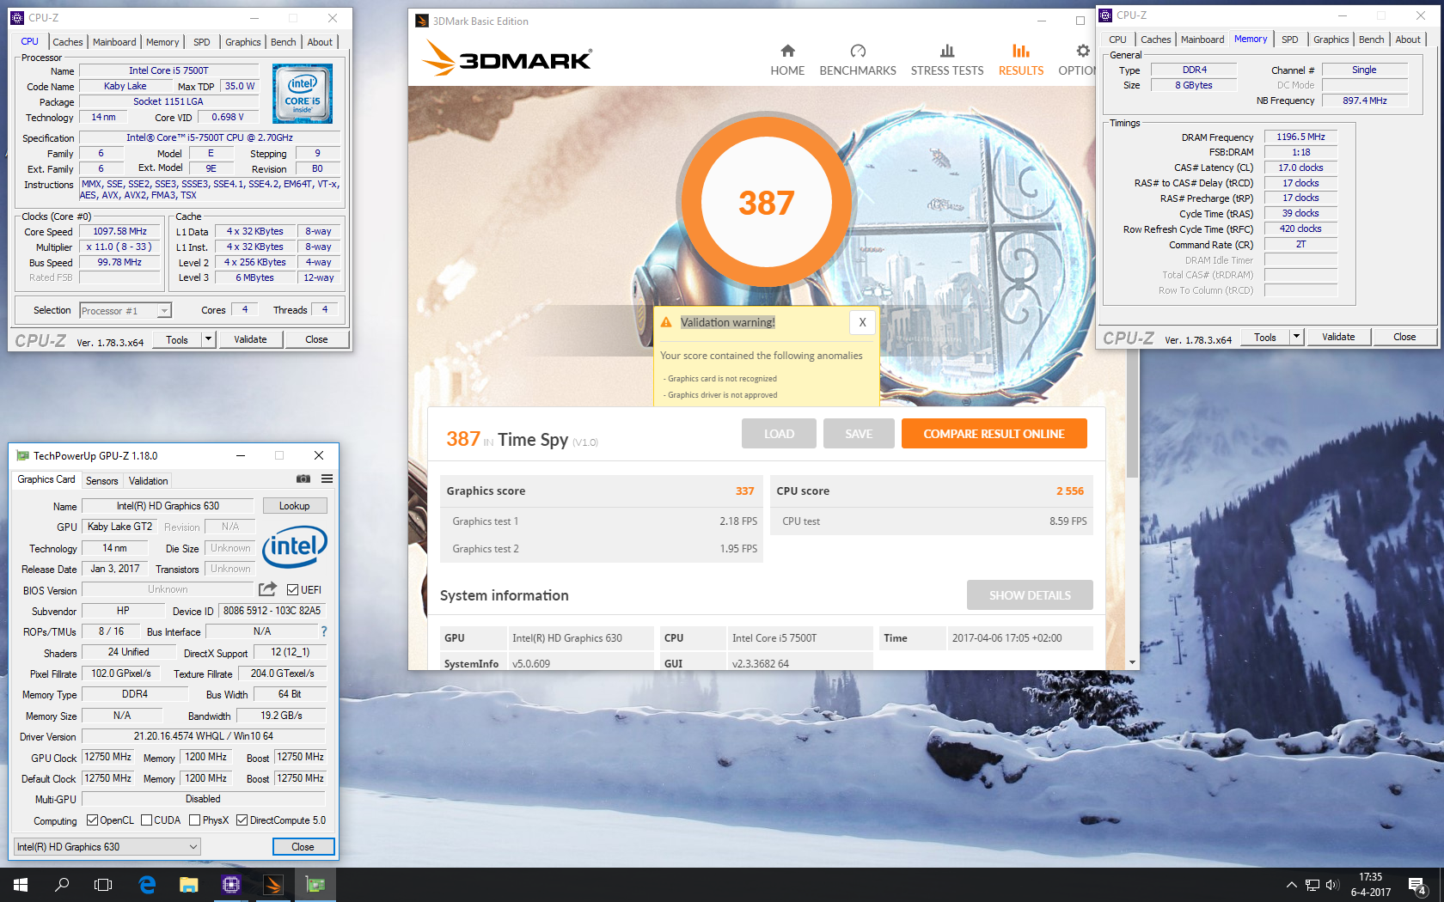The image size is (1444, 902).
Task: Click the Bus Interface question mark
Action: click(324, 631)
